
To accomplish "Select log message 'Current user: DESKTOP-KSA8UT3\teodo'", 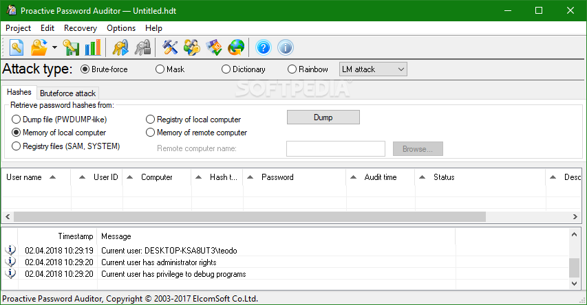I will (169, 251).
